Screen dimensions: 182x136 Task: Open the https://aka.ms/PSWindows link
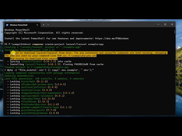click(x=112, y=39)
